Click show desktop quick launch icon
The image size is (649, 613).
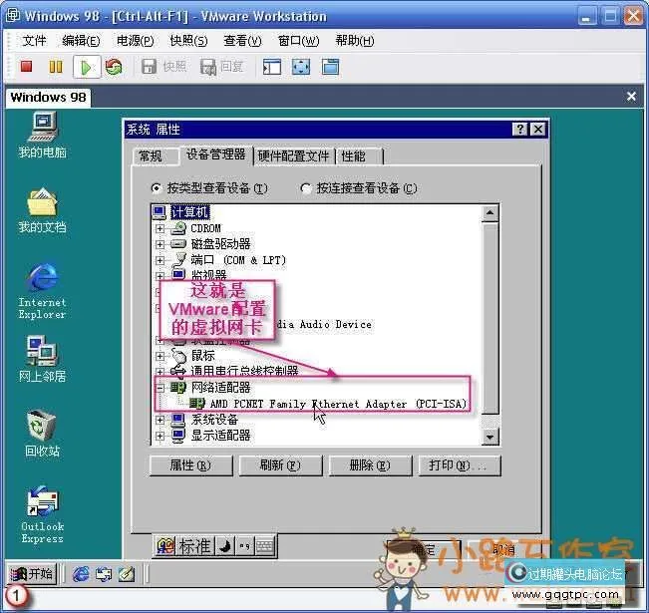click(104, 574)
